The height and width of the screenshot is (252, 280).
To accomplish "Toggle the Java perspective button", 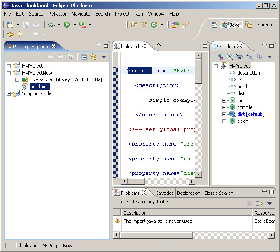I will coord(231,25).
